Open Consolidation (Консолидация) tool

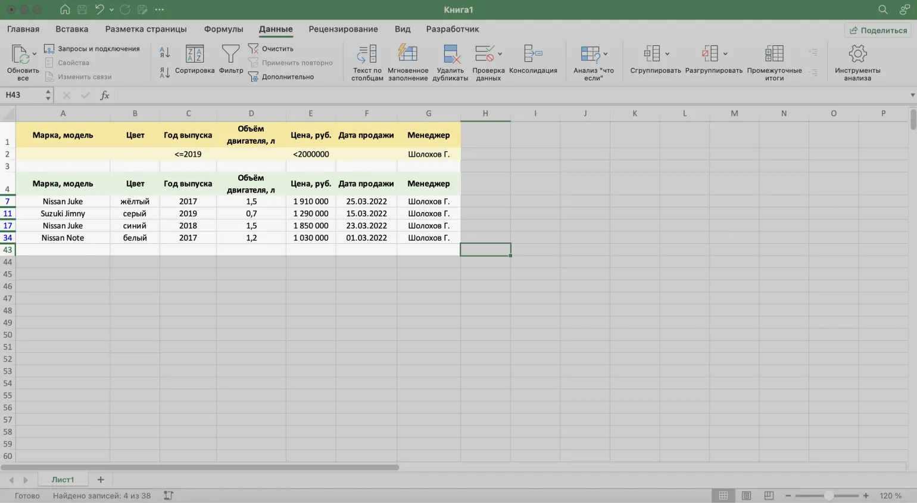tap(533, 55)
